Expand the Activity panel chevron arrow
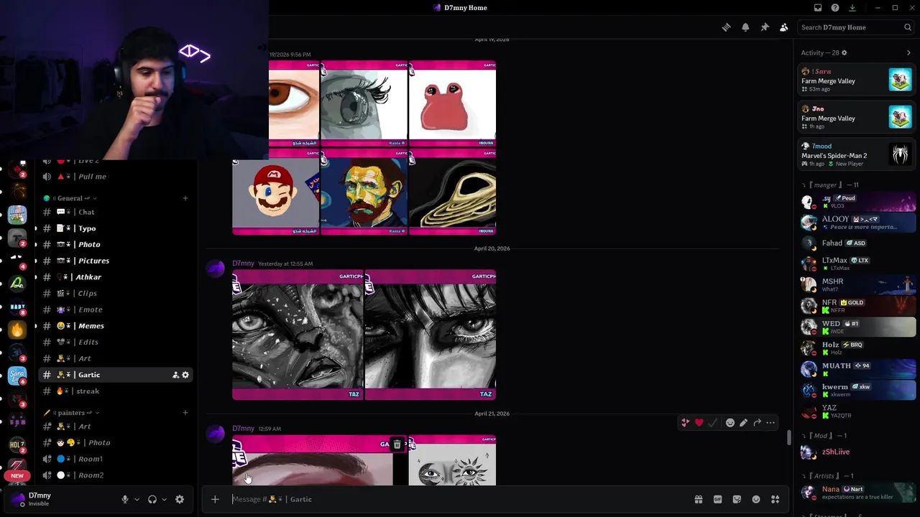920x517 pixels. click(908, 52)
